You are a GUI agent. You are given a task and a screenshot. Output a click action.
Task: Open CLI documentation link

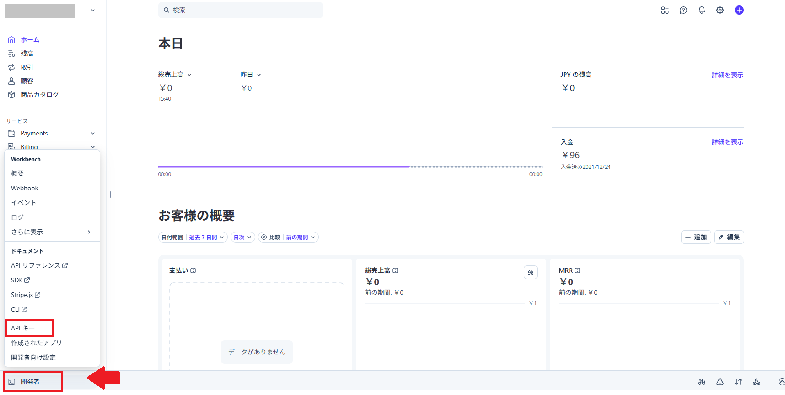coord(19,309)
